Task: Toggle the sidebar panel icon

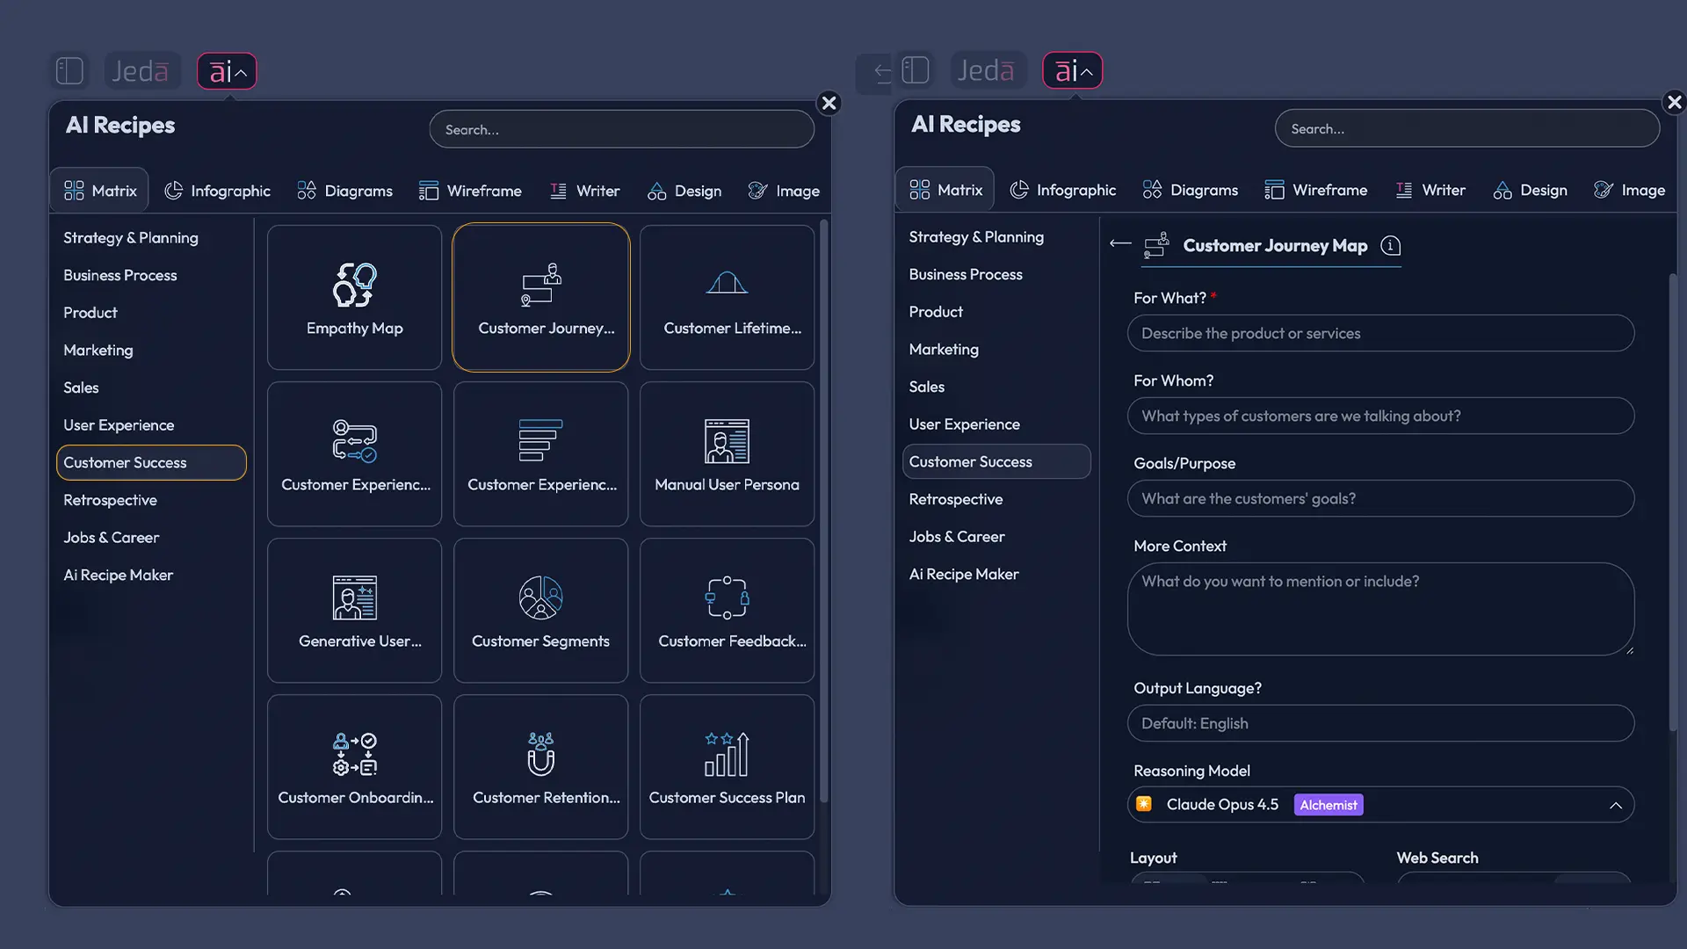Action: click(69, 70)
